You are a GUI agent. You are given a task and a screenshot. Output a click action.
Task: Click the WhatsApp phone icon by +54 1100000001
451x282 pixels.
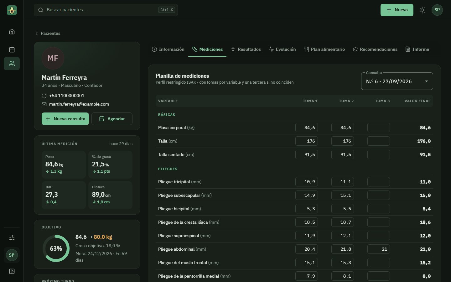tap(44, 96)
